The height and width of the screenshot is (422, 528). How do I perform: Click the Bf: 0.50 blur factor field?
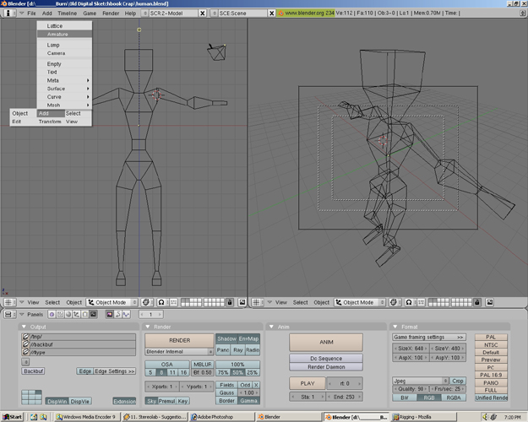[x=203, y=372]
